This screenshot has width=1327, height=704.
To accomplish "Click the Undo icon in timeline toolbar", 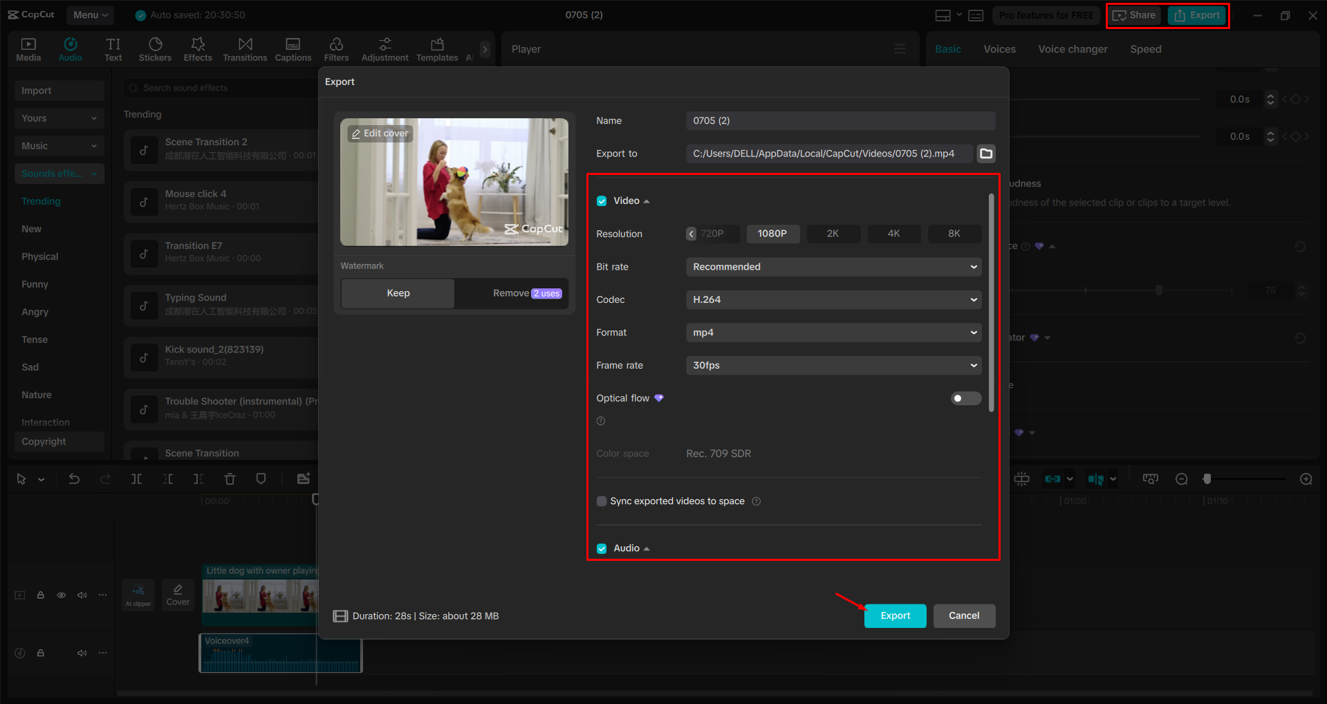I will click(74, 478).
